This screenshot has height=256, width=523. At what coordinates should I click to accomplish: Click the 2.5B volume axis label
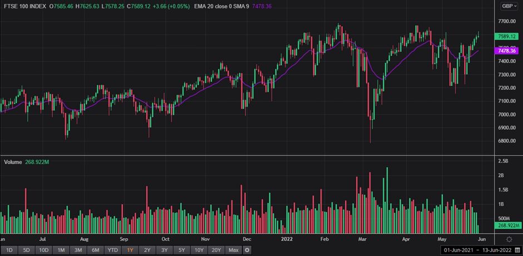504,161
